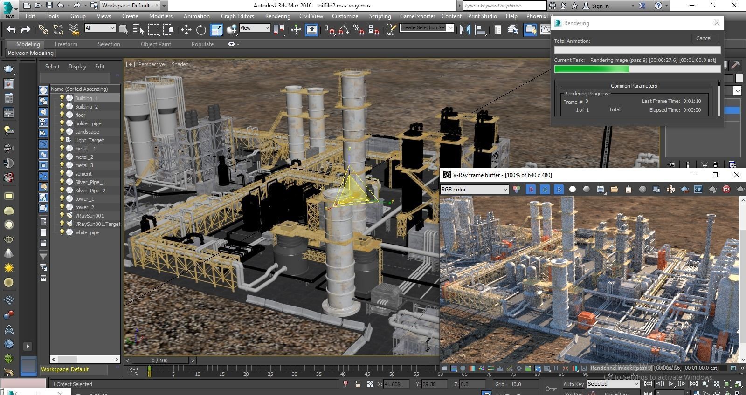Open the Selected key filter dropdown
This screenshot has width=746, height=395.
[x=613, y=384]
